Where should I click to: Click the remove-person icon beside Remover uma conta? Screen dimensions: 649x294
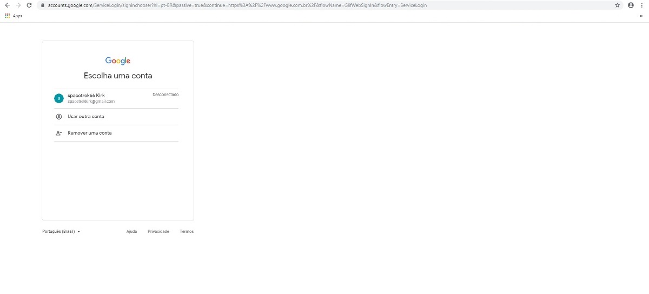[x=59, y=133]
